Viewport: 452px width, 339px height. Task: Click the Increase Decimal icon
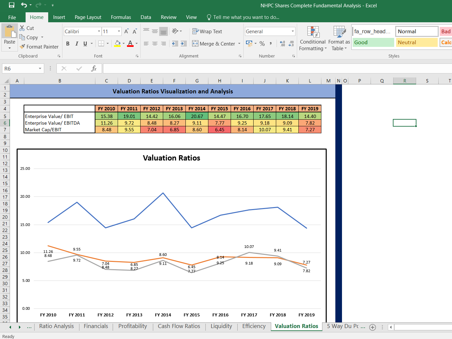pos(282,44)
